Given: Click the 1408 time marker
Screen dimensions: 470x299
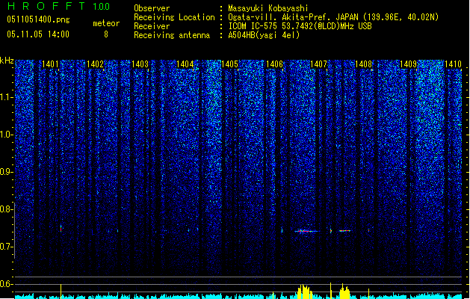Looking at the screenshot, I should coord(364,64).
